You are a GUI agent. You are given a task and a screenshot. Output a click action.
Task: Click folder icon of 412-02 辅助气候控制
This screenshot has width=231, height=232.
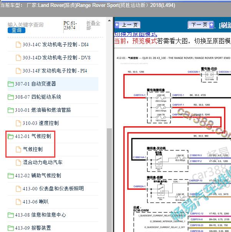pos(11,176)
